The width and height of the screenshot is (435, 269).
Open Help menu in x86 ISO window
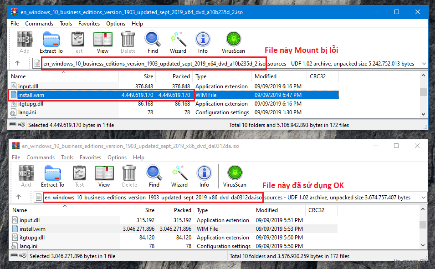pos(138,157)
